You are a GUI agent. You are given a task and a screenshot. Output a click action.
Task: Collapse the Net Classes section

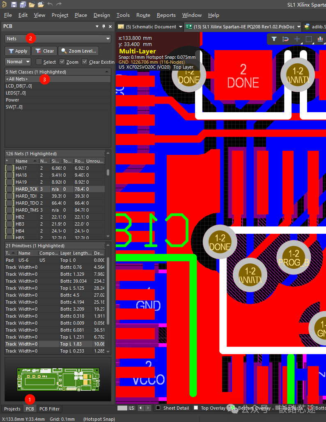[107, 72]
